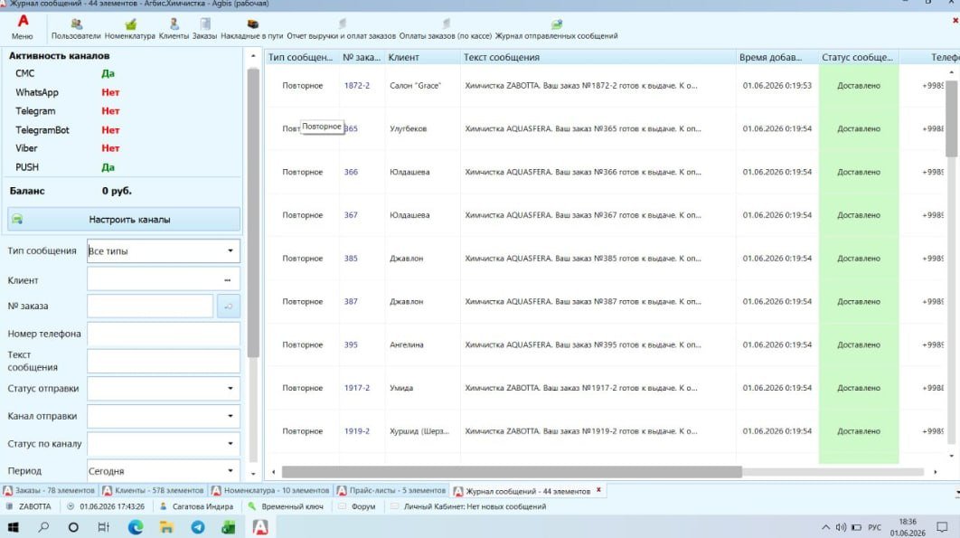Viewport: 960px width, 538px height.
Task: Open Накладные в пути from the toolbar
Action: [251, 29]
